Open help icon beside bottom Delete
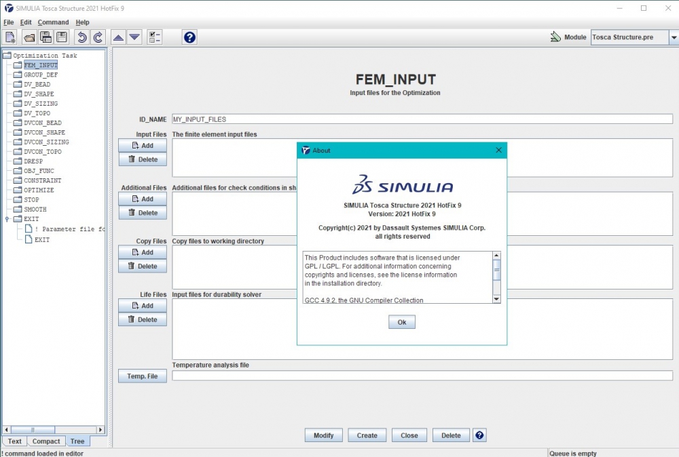Viewport: 679px width, 457px height. click(x=479, y=435)
